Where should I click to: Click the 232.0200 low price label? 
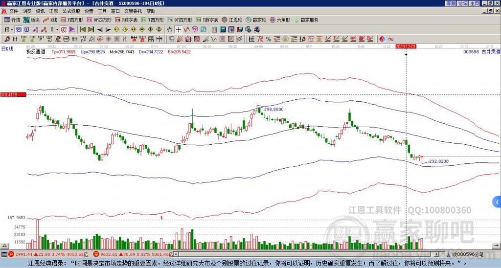[x=439, y=161]
